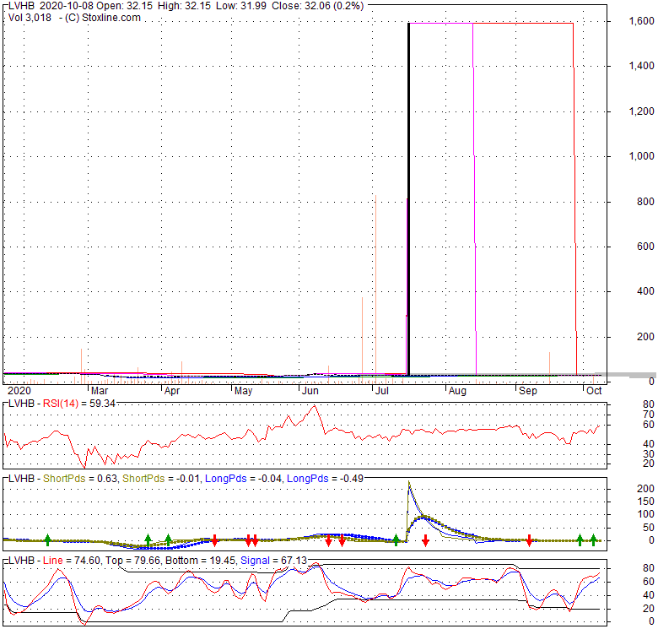Screen dimensions: 658x629
Task: Select the date 2020-10-08 in the header
Action: point(67,6)
